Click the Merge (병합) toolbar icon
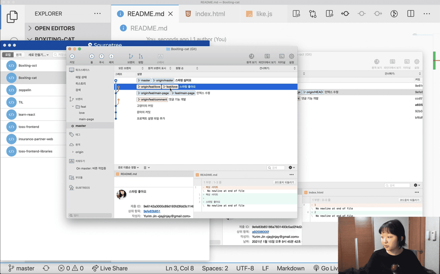440x274 pixels. coord(141,56)
